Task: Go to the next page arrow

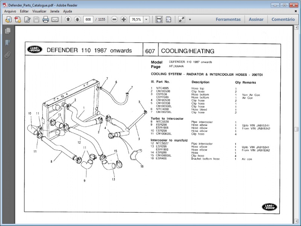Action: pos(78,20)
